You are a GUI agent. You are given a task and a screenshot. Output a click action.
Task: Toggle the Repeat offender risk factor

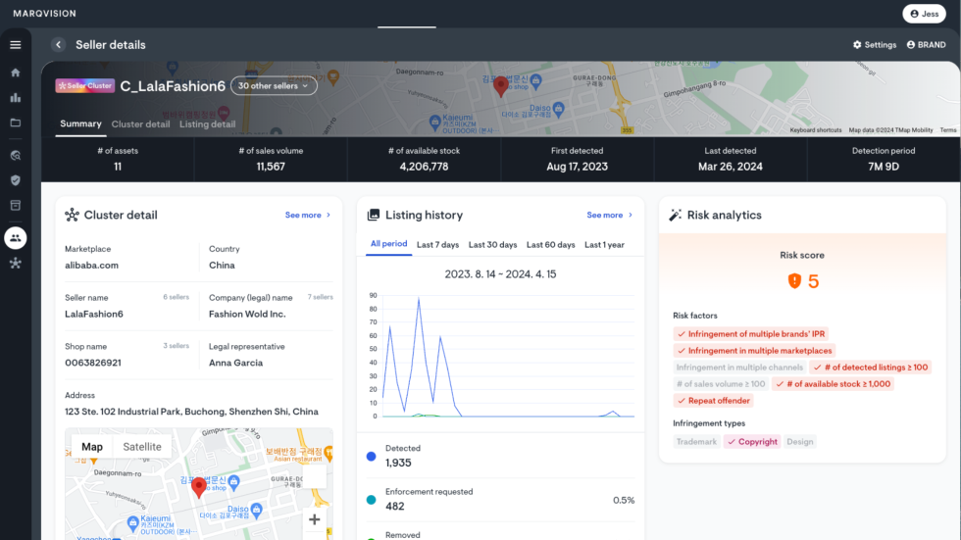pos(714,401)
